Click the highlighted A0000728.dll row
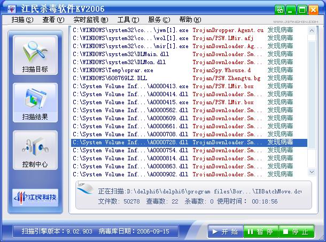 click(189, 143)
